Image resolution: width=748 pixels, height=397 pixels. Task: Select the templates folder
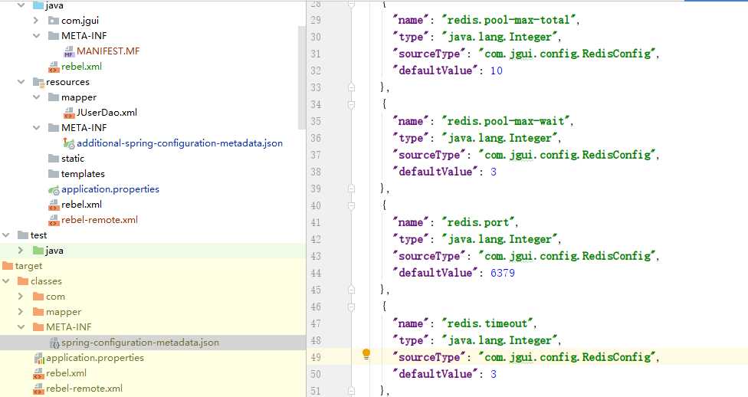83,174
